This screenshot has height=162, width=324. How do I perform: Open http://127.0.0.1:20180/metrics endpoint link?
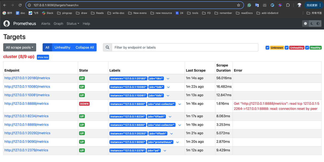(27, 78)
